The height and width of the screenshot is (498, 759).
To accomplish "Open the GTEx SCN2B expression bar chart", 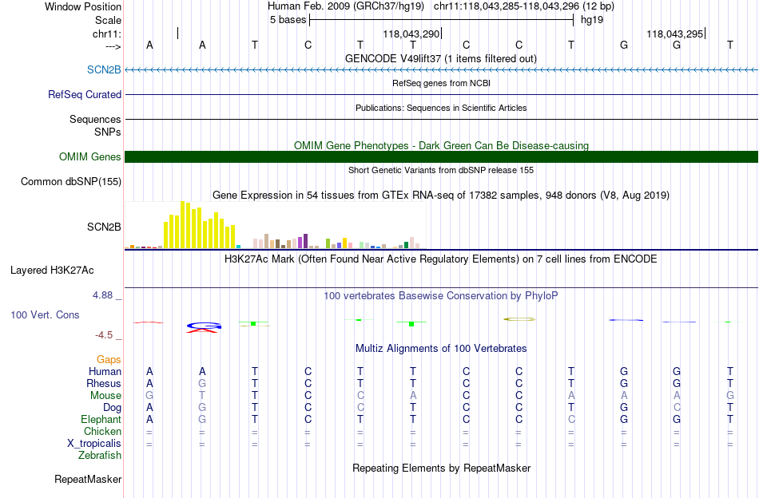I will [275, 225].
